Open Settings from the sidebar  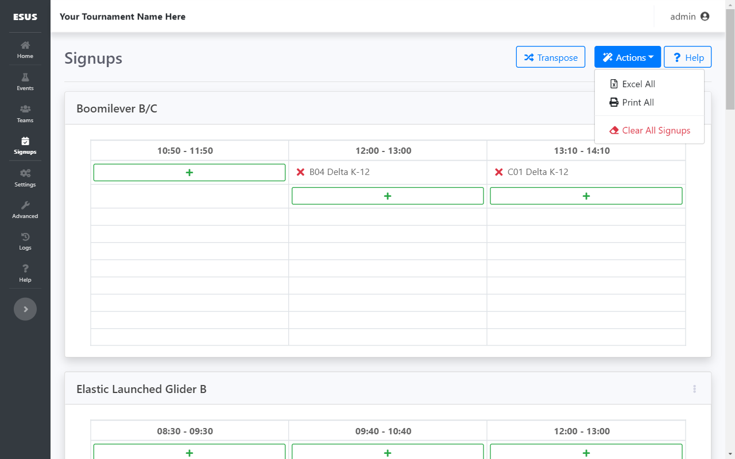pyautogui.click(x=25, y=178)
